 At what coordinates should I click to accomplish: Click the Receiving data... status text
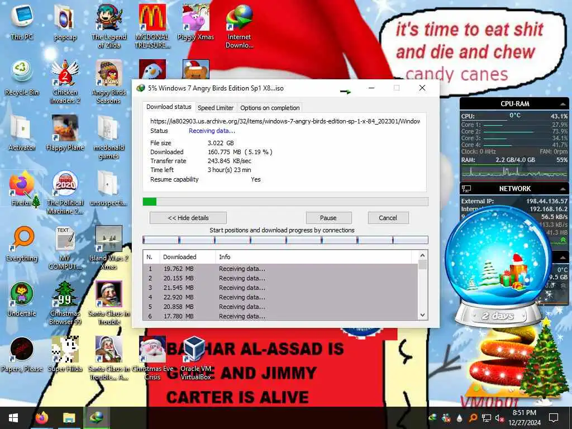[212, 131]
